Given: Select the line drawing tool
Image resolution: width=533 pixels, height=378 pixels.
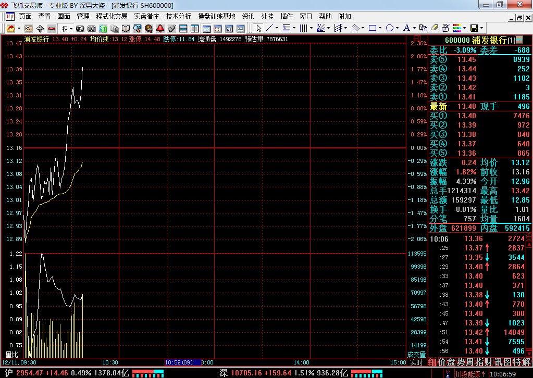Looking at the screenshot, I should coord(269,28).
